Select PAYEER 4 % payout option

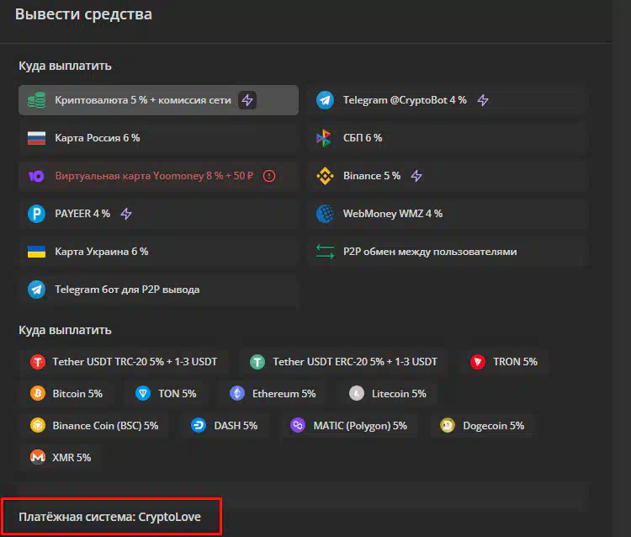coord(158,214)
